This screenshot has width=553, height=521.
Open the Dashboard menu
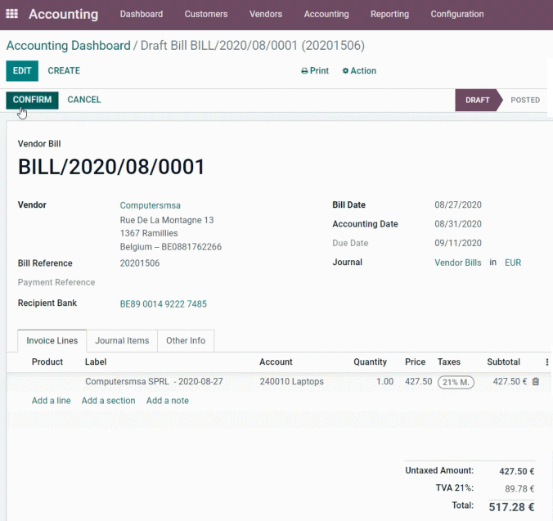coord(141,14)
